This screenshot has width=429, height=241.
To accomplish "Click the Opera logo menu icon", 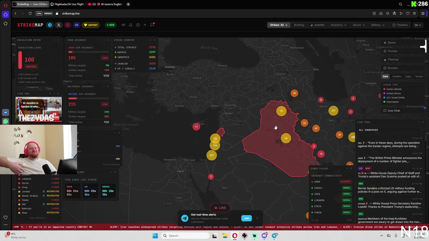I will (5, 5).
